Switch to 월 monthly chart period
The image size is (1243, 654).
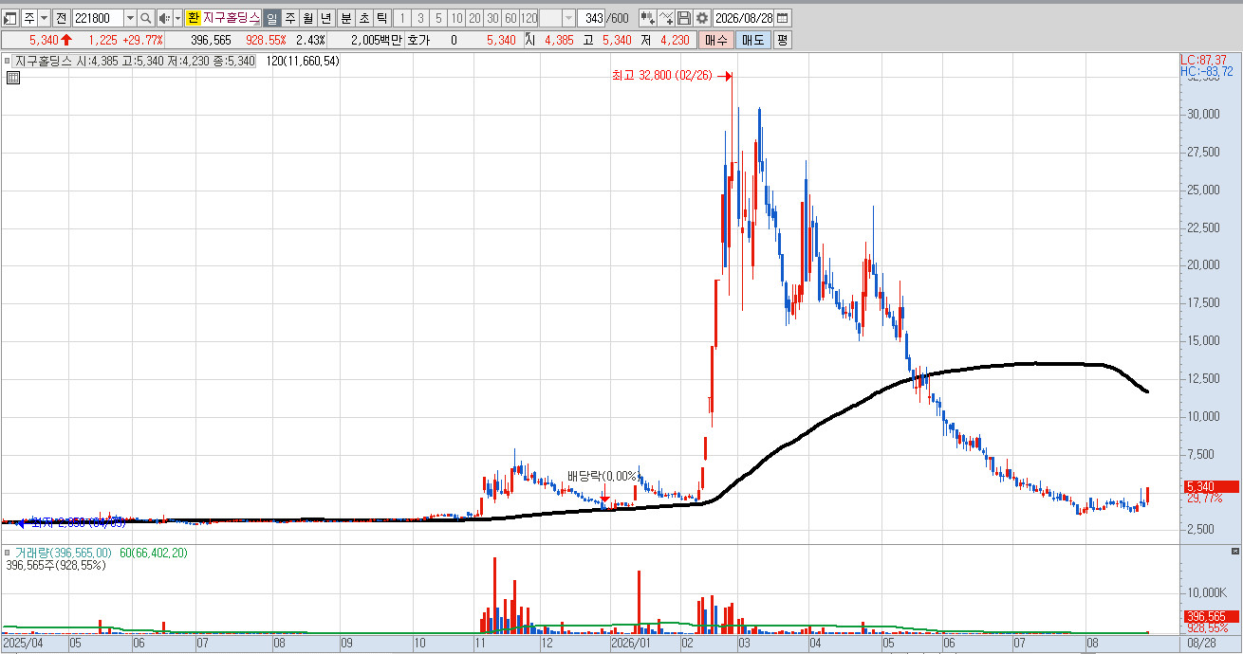308,18
